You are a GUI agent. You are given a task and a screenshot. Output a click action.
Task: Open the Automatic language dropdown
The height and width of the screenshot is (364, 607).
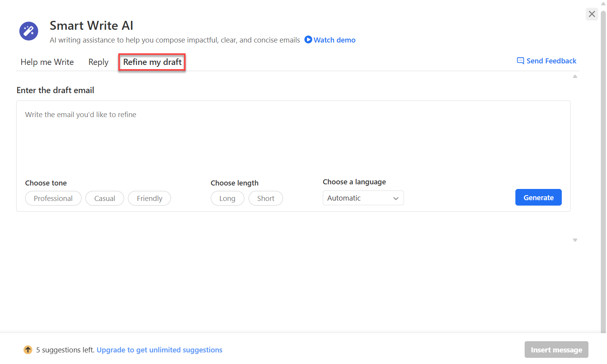[x=363, y=198]
